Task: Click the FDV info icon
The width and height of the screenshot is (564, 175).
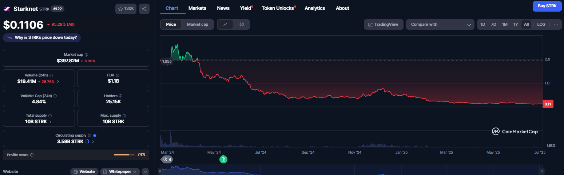Action: pyautogui.click(x=118, y=75)
